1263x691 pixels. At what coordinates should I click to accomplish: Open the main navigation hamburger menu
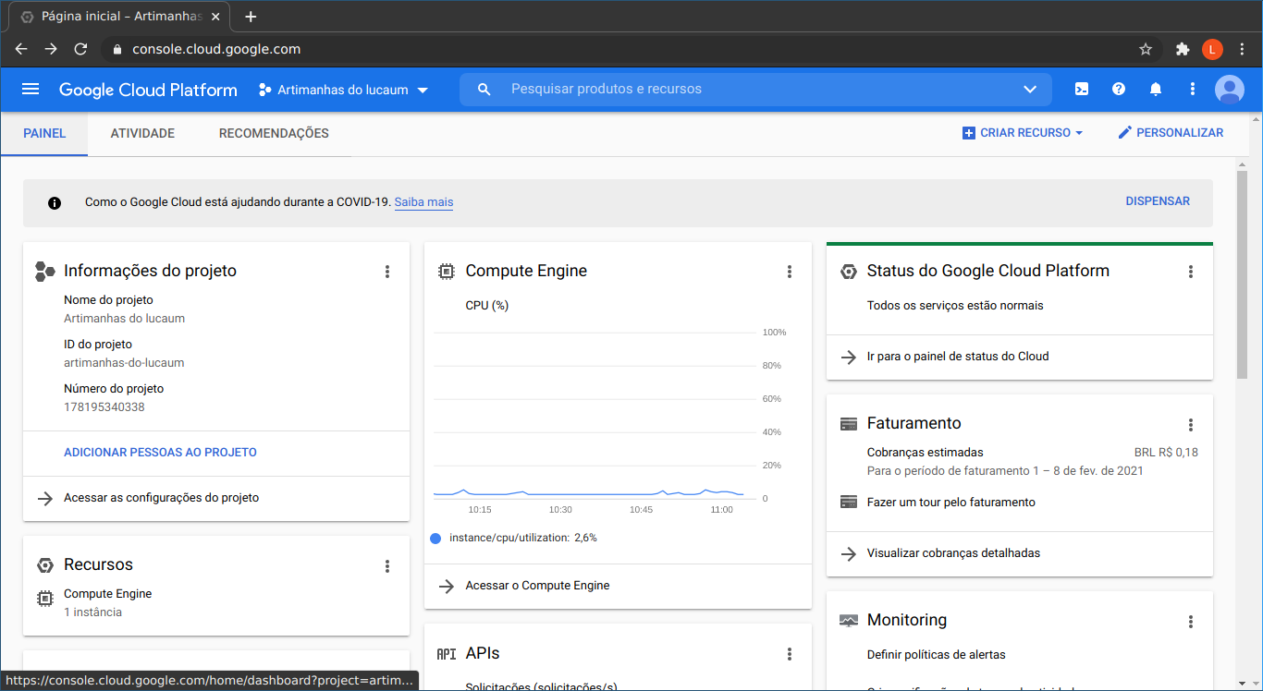[31, 89]
